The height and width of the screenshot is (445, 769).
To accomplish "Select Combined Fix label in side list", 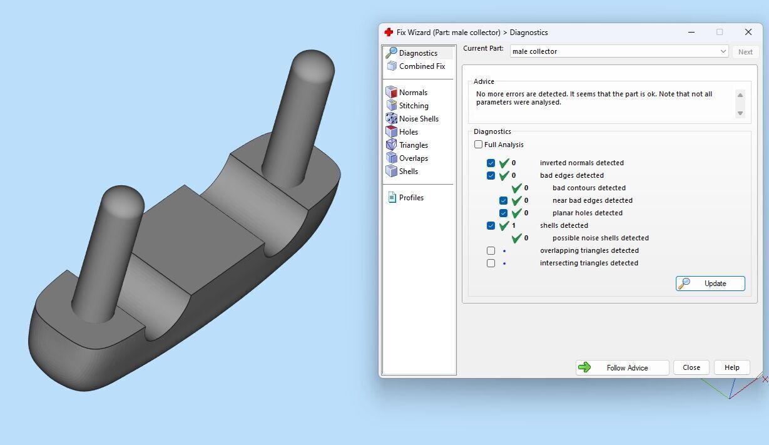I will [422, 66].
